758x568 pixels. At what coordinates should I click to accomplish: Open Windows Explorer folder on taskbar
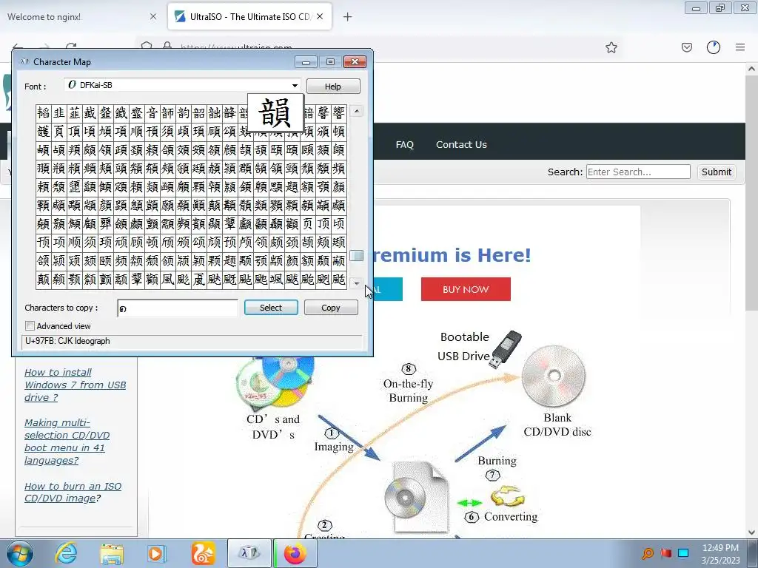[112, 553]
